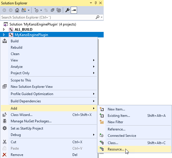Select Class... in Add submenu

(x=135, y=143)
